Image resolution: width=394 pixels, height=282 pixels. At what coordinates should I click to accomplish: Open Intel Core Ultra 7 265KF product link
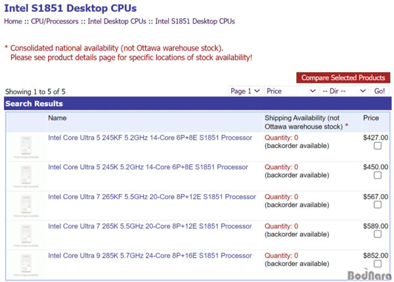(152, 197)
